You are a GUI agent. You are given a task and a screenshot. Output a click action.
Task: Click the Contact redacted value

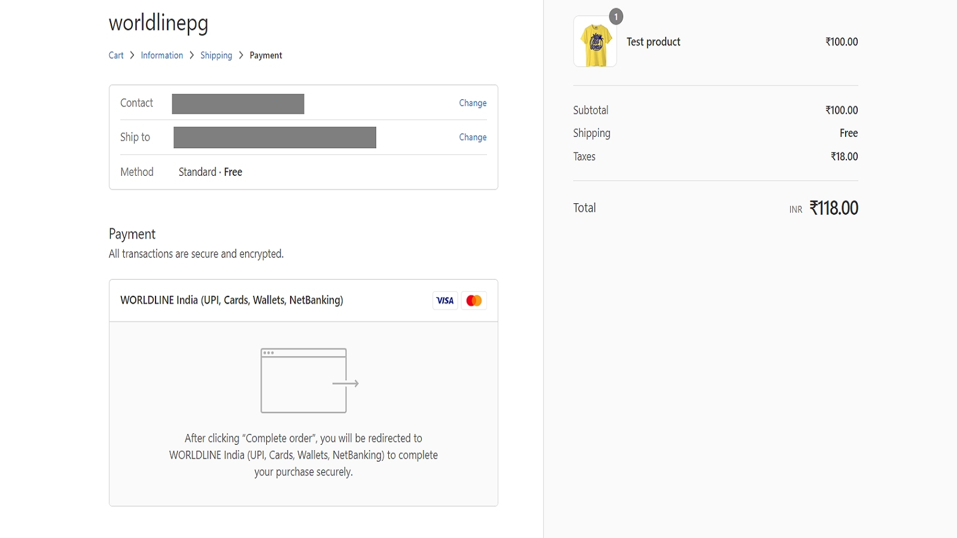(238, 104)
